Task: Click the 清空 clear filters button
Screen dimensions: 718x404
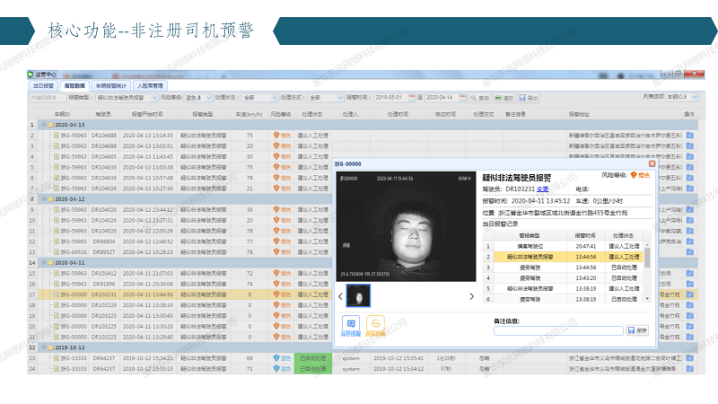Action: point(504,97)
